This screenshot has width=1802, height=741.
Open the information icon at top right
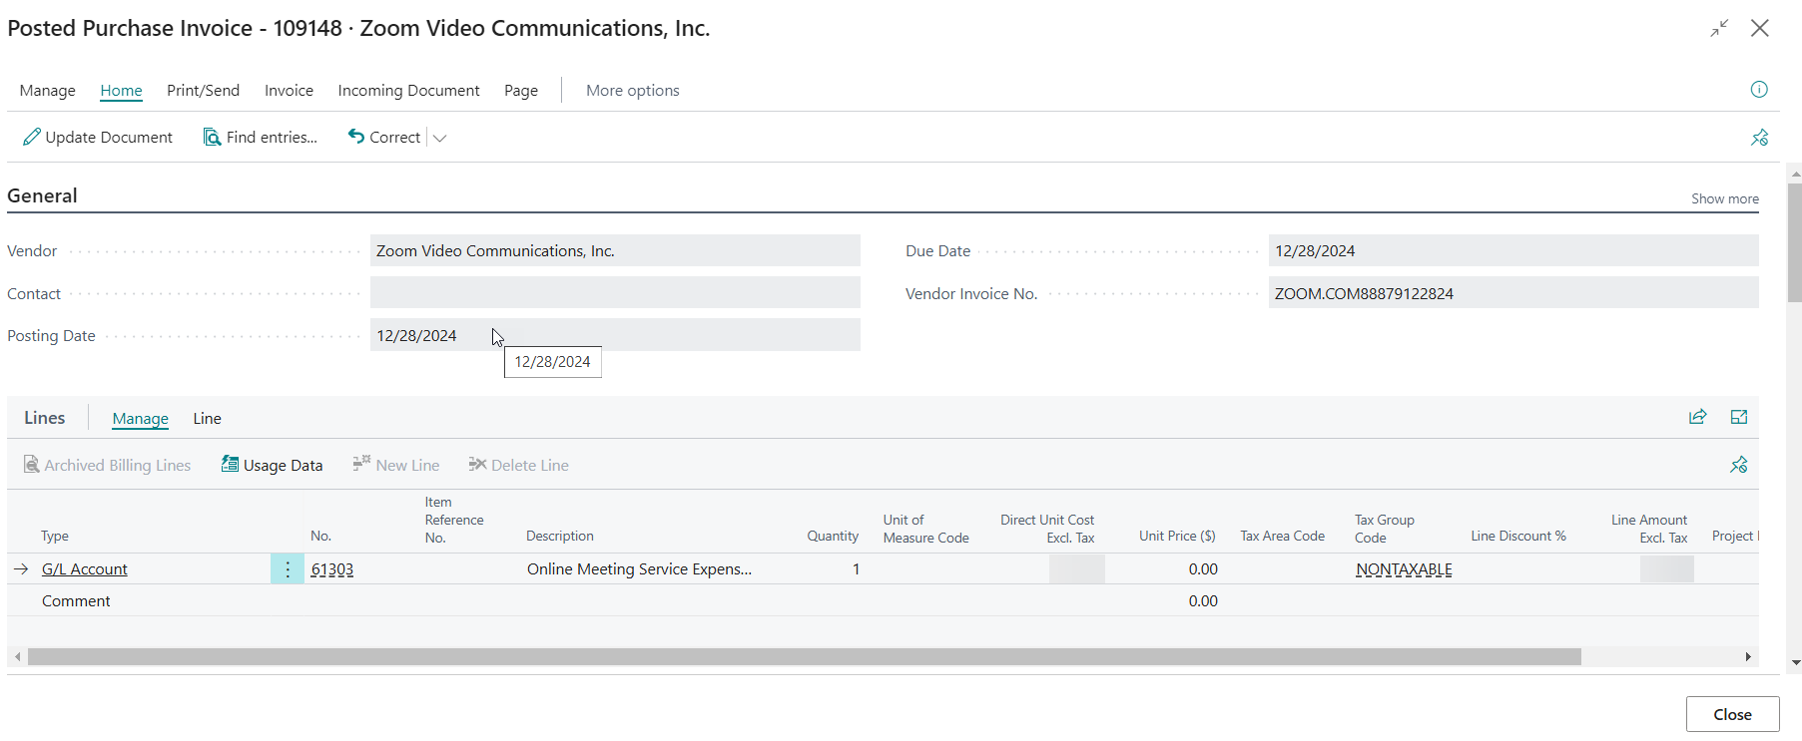[x=1759, y=90]
